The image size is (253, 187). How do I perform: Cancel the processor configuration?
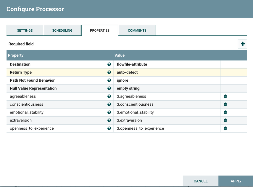[200, 181]
